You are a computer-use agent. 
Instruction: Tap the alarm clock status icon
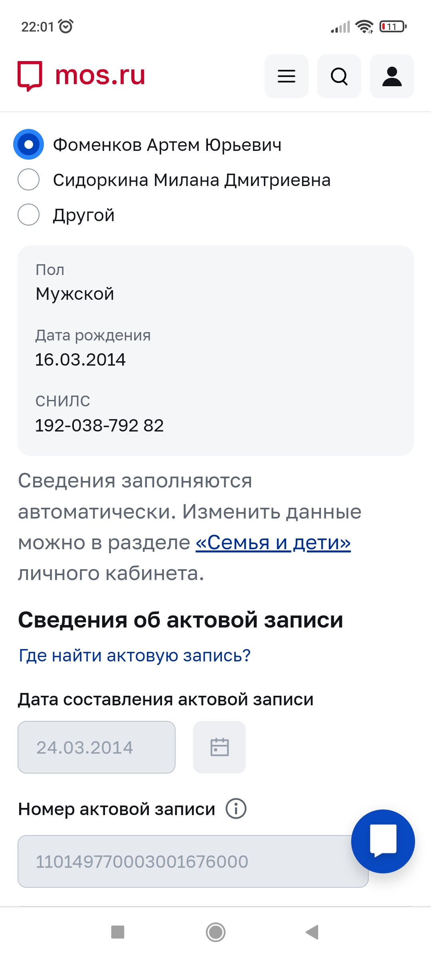click(x=66, y=26)
